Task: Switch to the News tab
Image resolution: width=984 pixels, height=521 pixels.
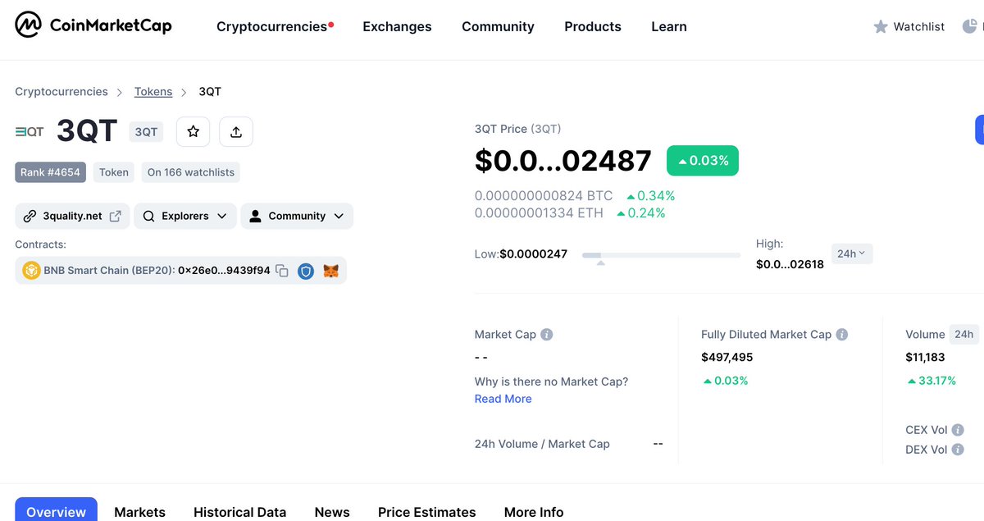Action: (x=332, y=512)
